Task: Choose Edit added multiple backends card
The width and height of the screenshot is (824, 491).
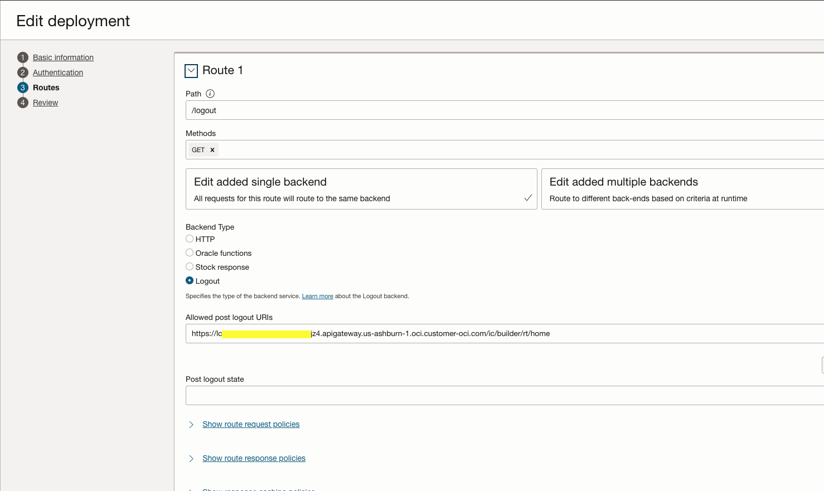Action: point(682,189)
